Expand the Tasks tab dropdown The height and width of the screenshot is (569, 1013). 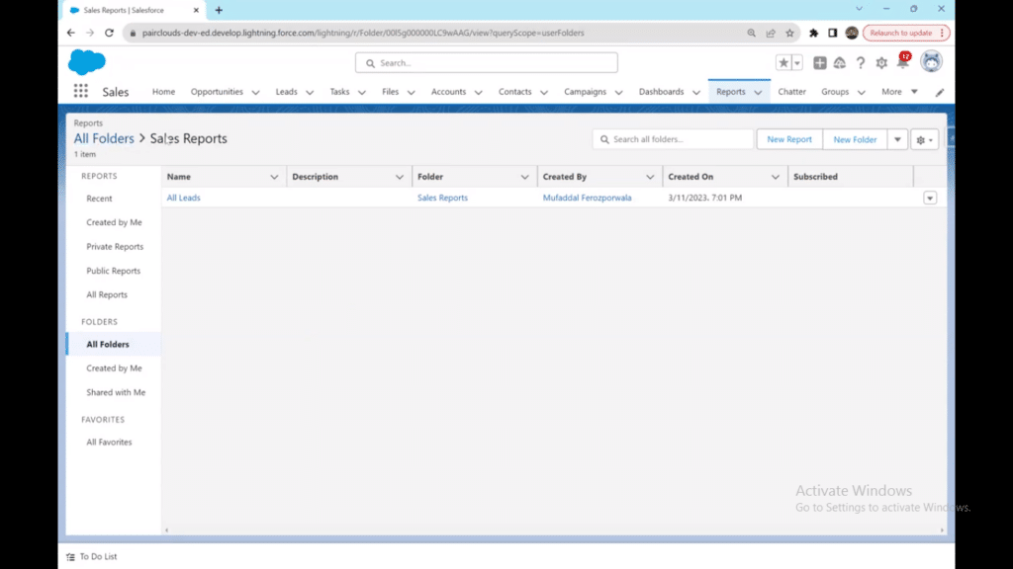362,92
